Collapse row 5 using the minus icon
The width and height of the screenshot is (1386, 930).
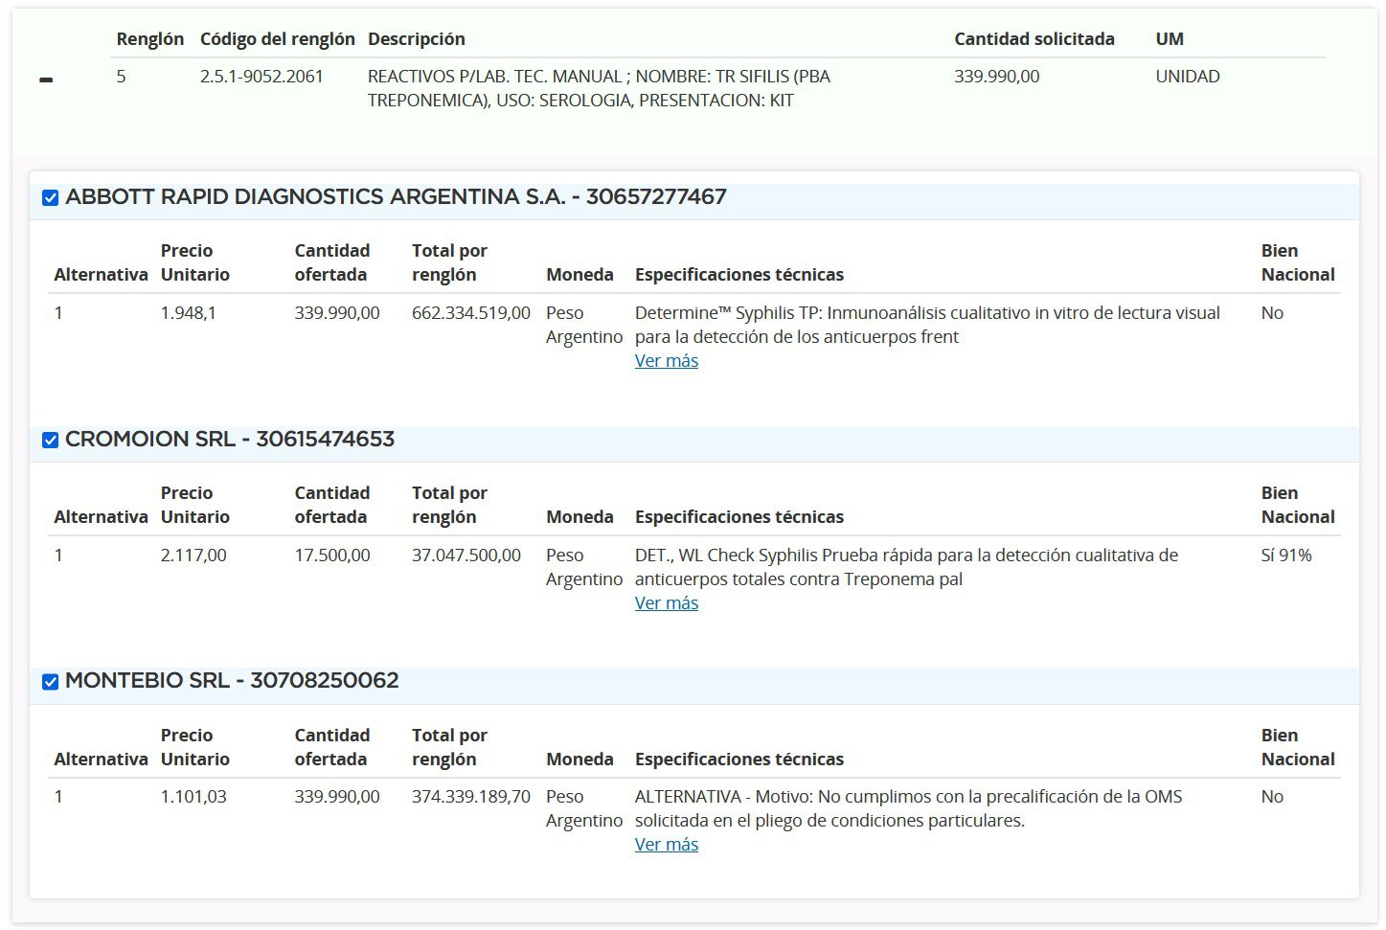(x=46, y=80)
